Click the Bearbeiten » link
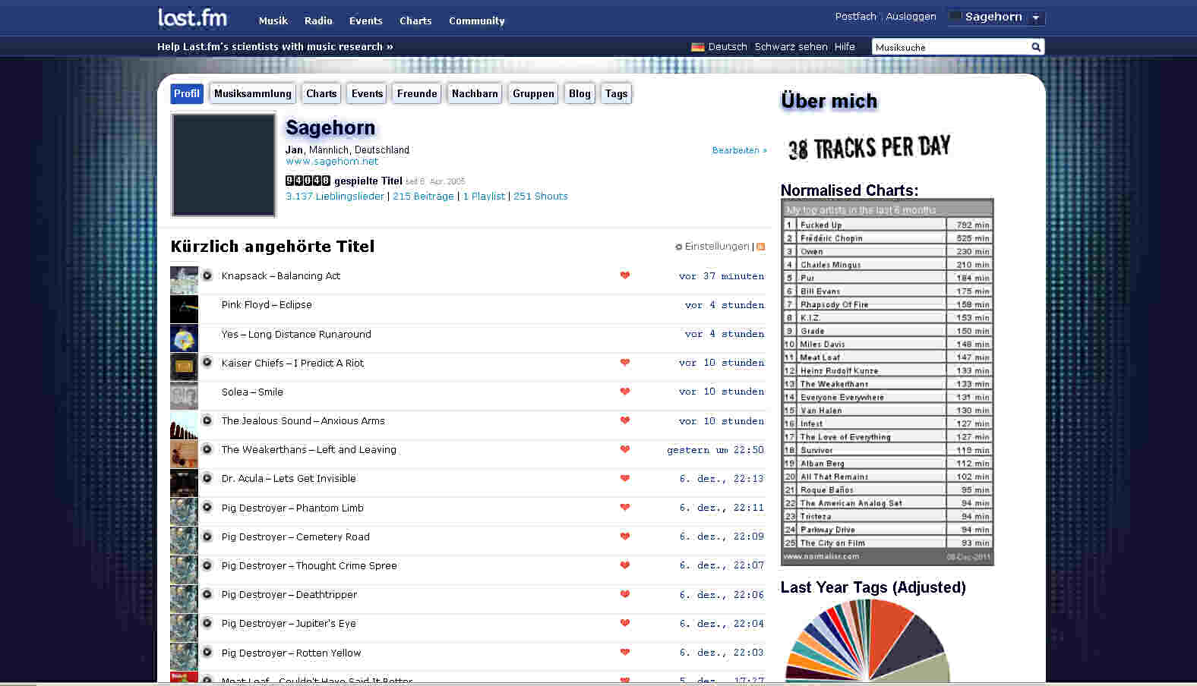1197x686 pixels. pos(739,150)
